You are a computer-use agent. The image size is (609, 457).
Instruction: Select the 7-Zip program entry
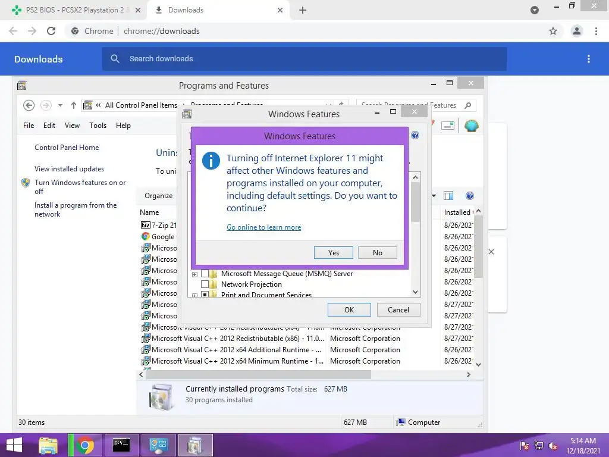pos(159,226)
